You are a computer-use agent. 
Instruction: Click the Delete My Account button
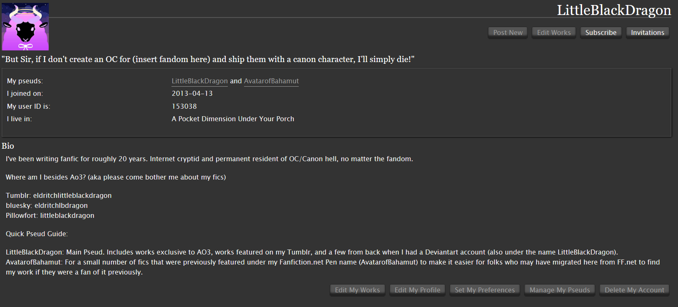pos(634,290)
